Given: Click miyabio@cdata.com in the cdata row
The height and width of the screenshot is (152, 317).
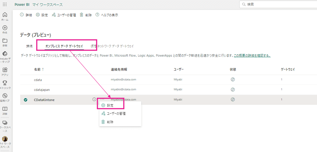Looking at the screenshot, I should (123, 79).
